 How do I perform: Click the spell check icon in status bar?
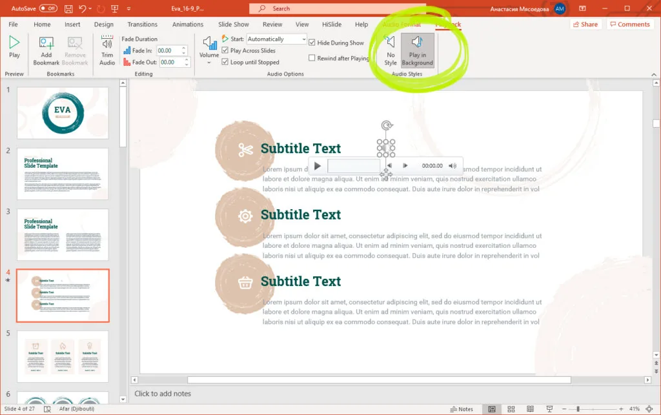pos(47,409)
